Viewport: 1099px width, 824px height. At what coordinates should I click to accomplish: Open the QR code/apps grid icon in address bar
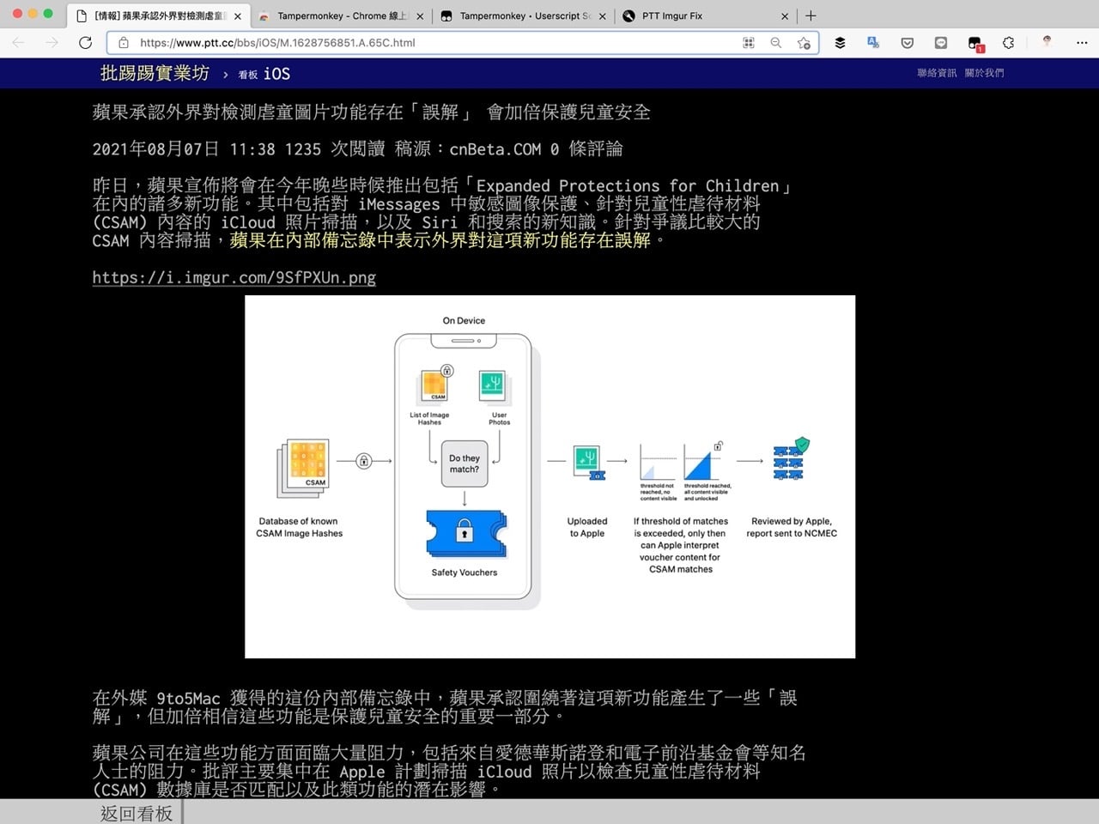[749, 42]
